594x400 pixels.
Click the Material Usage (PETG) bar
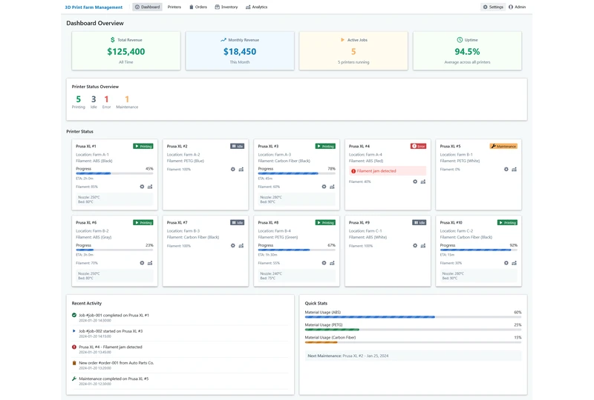[413, 330]
